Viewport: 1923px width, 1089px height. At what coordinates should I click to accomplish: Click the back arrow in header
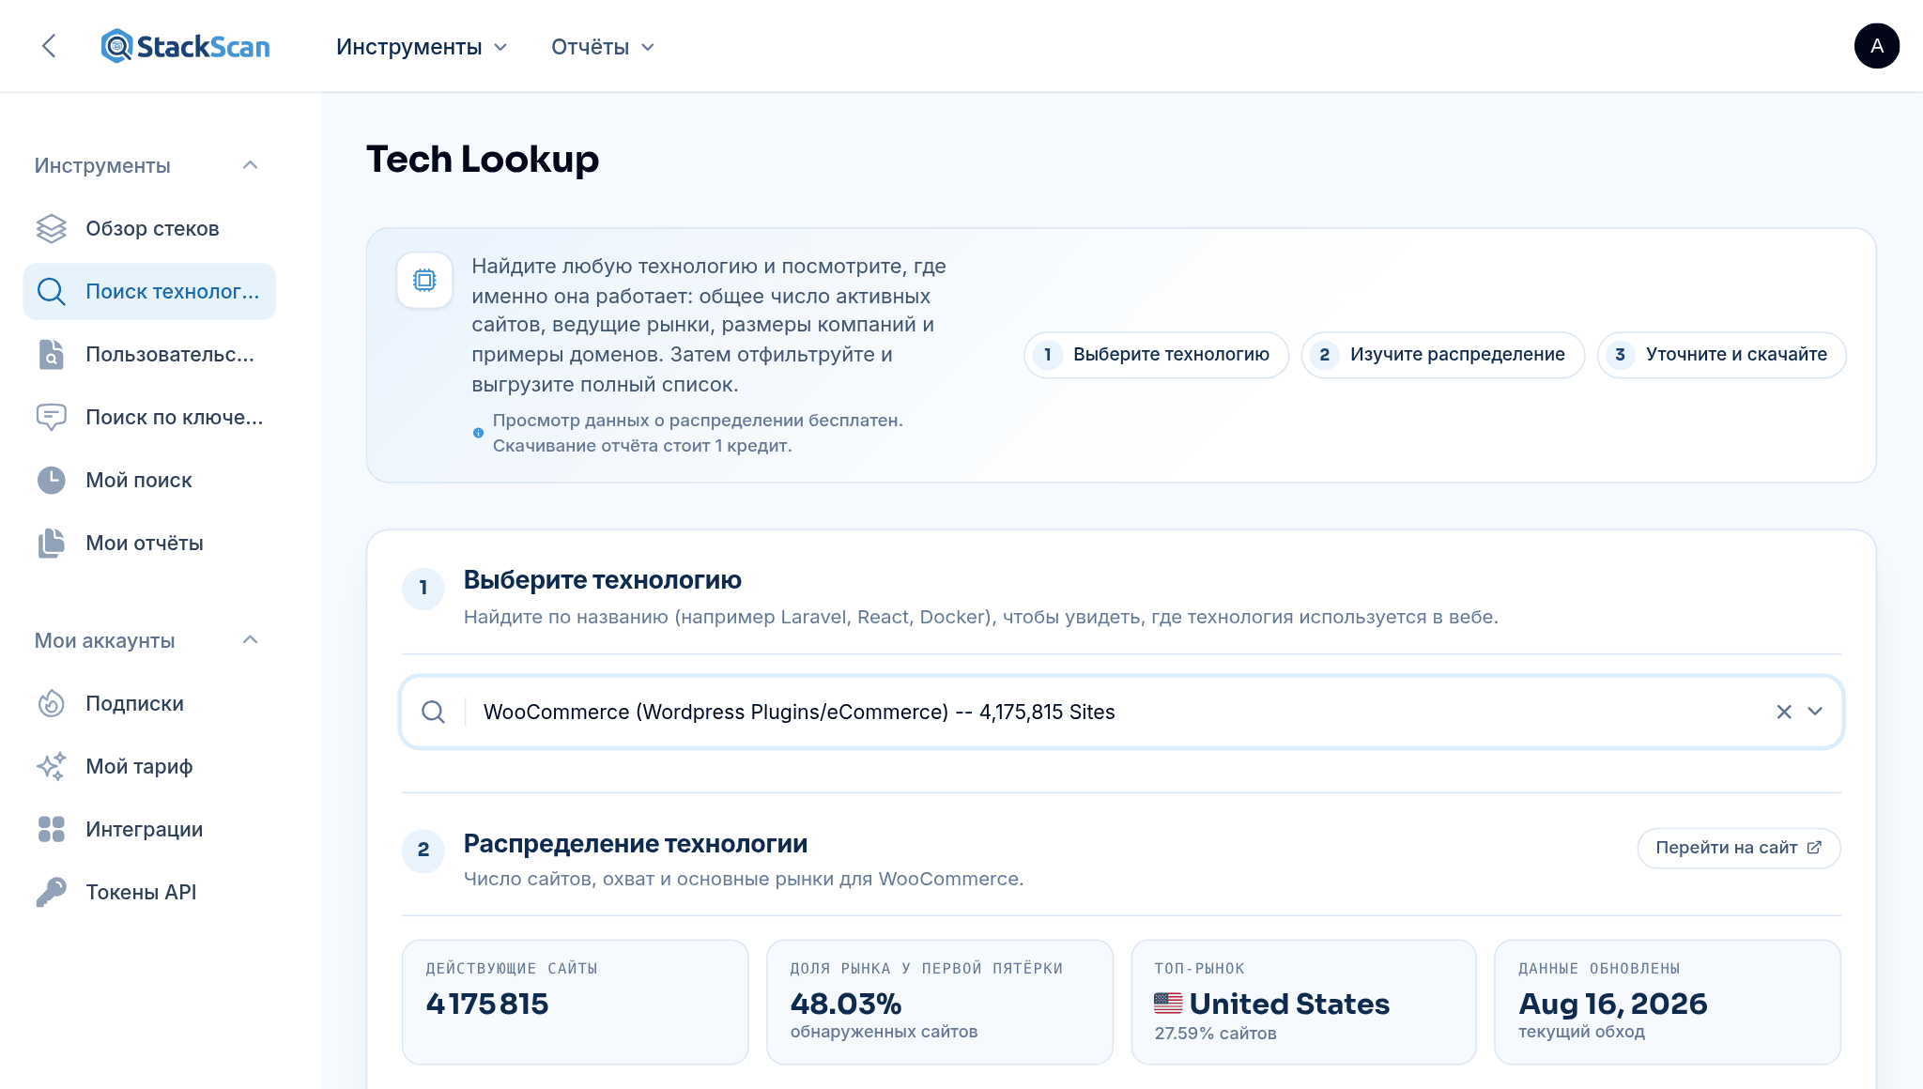click(49, 46)
